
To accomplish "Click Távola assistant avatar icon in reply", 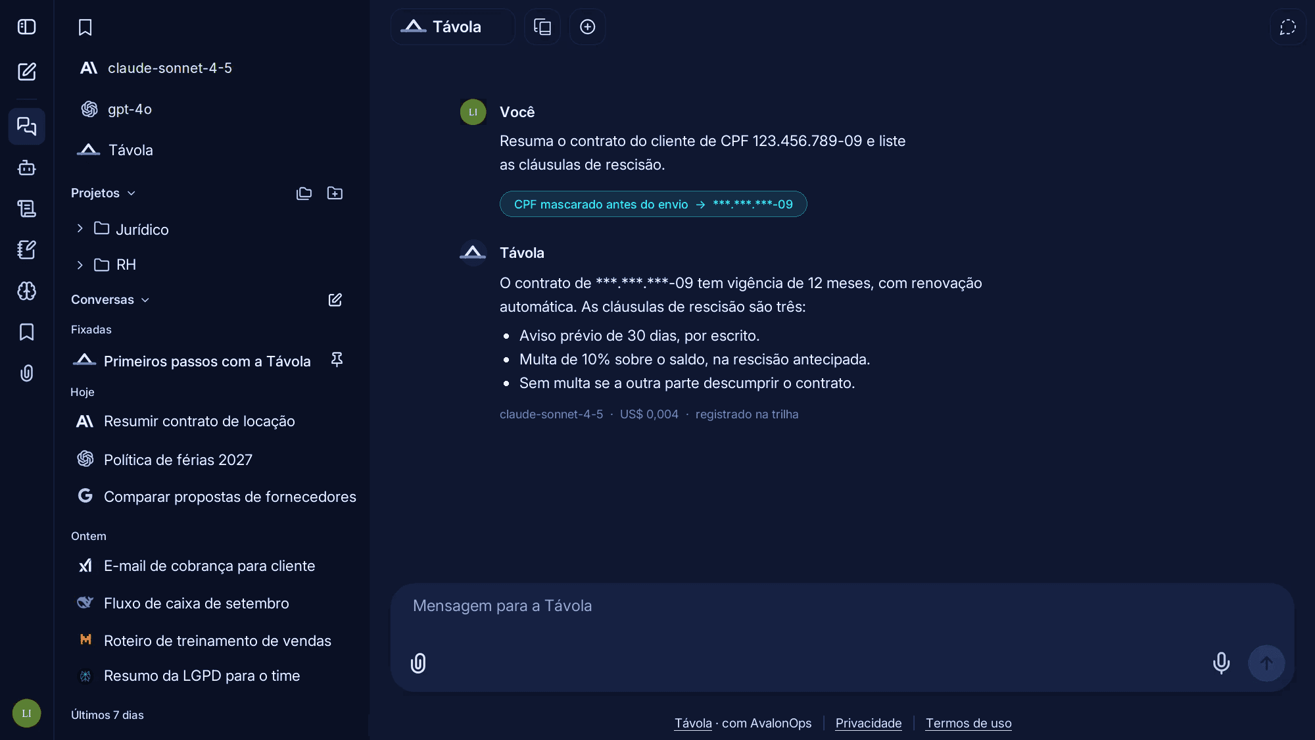I will point(473,253).
